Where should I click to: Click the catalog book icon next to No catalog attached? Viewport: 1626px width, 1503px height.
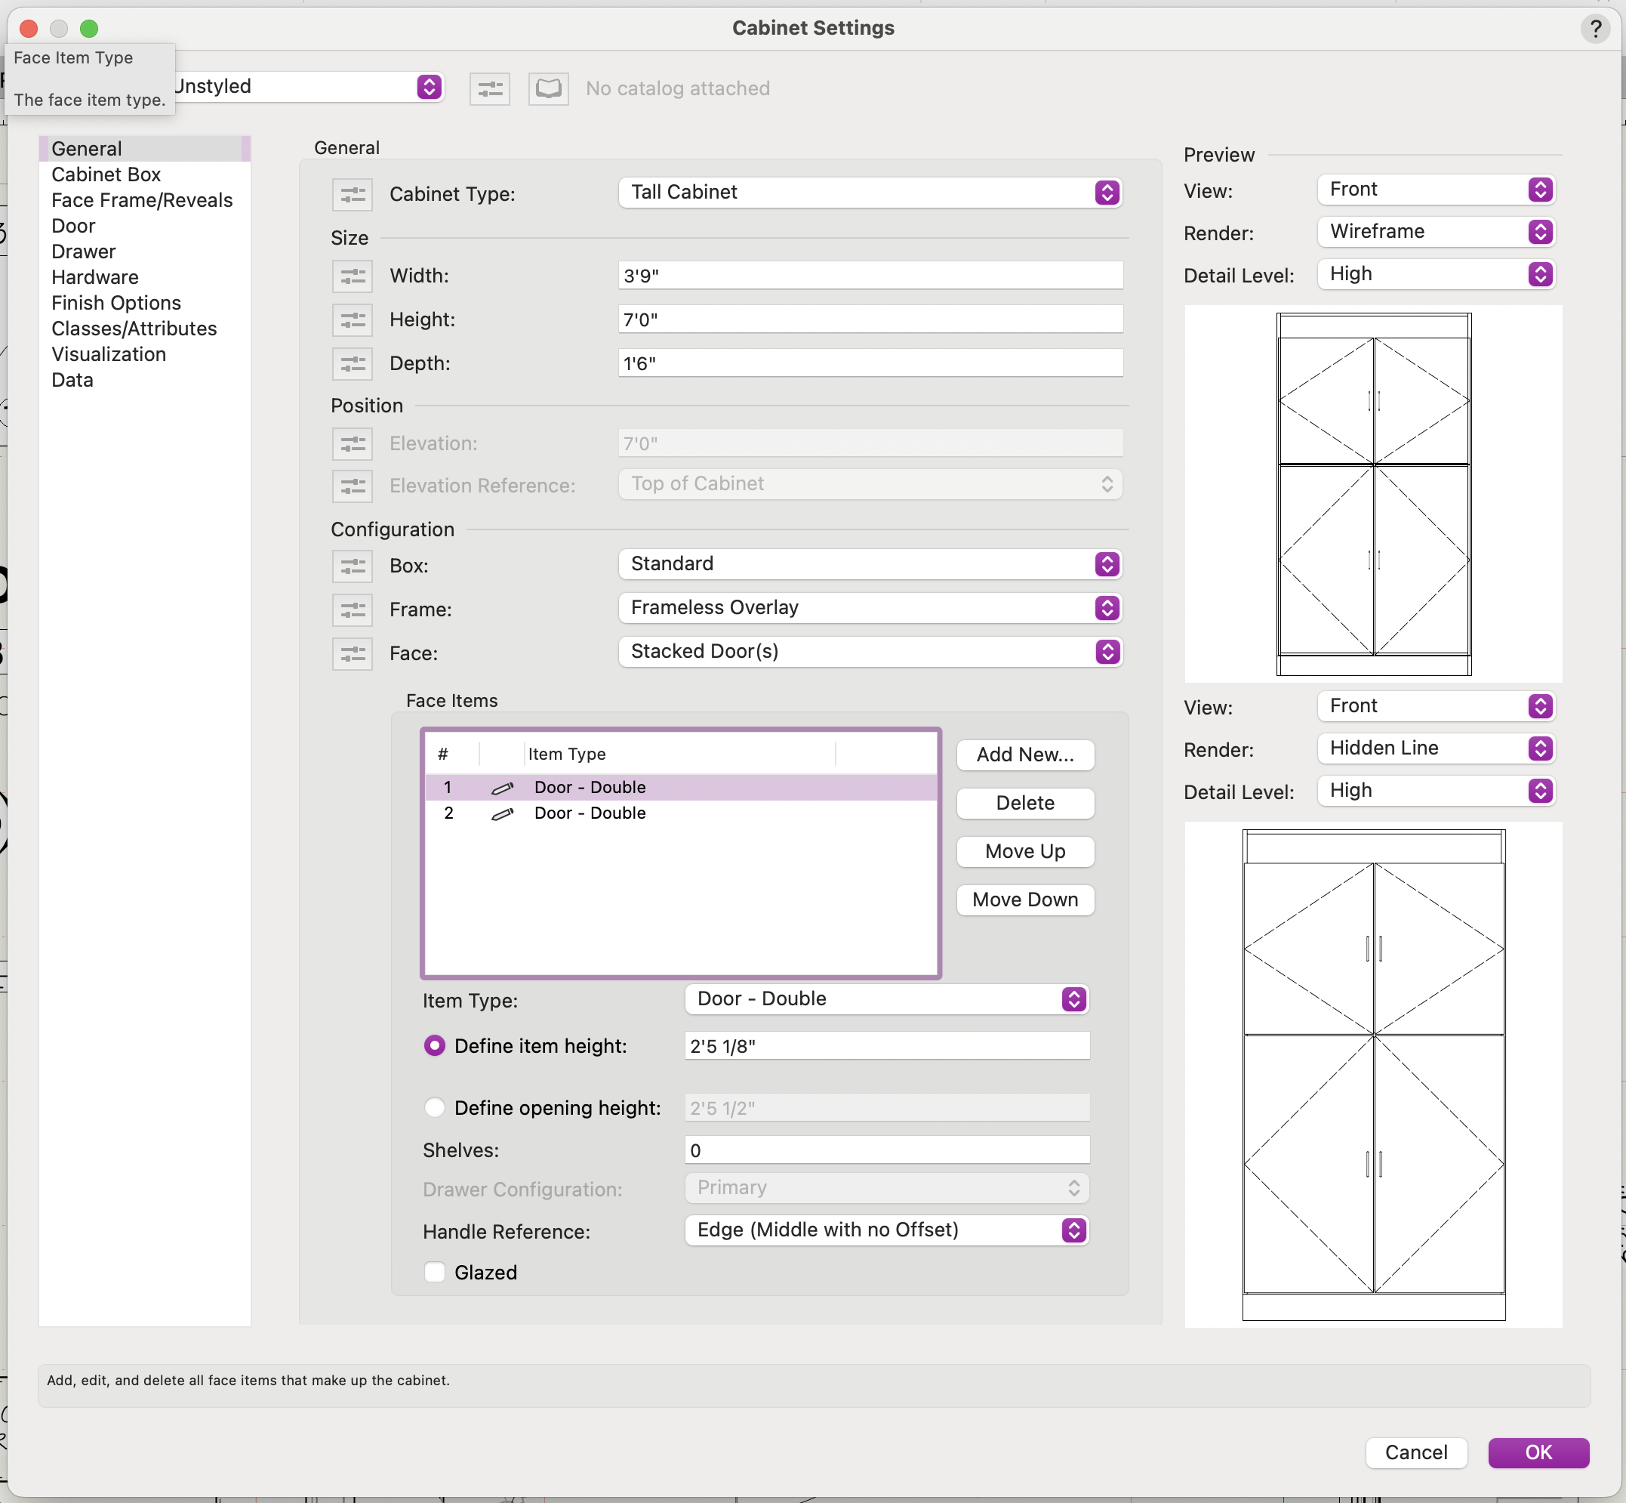pyautogui.click(x=547, y=88)
